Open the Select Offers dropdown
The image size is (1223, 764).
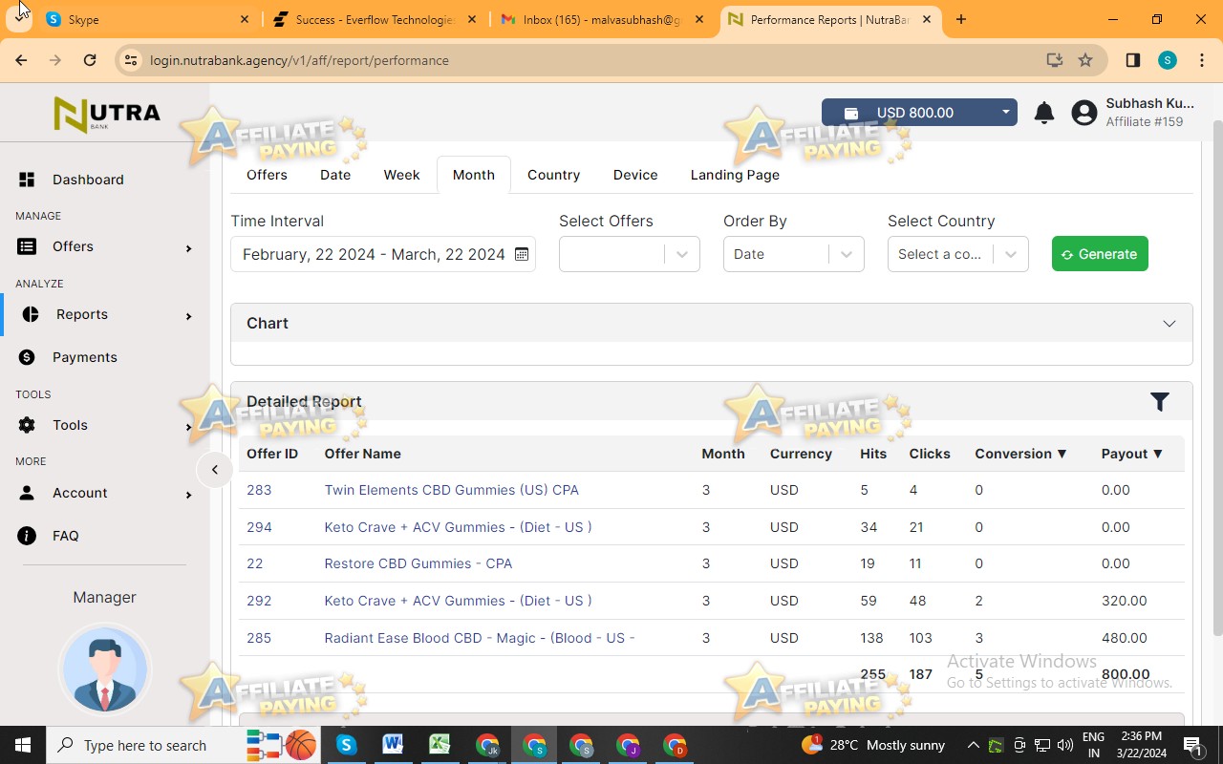(630, 254)
